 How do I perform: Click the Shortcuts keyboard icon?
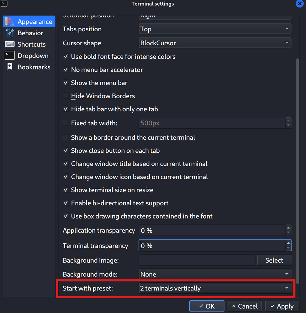(10, 44)
